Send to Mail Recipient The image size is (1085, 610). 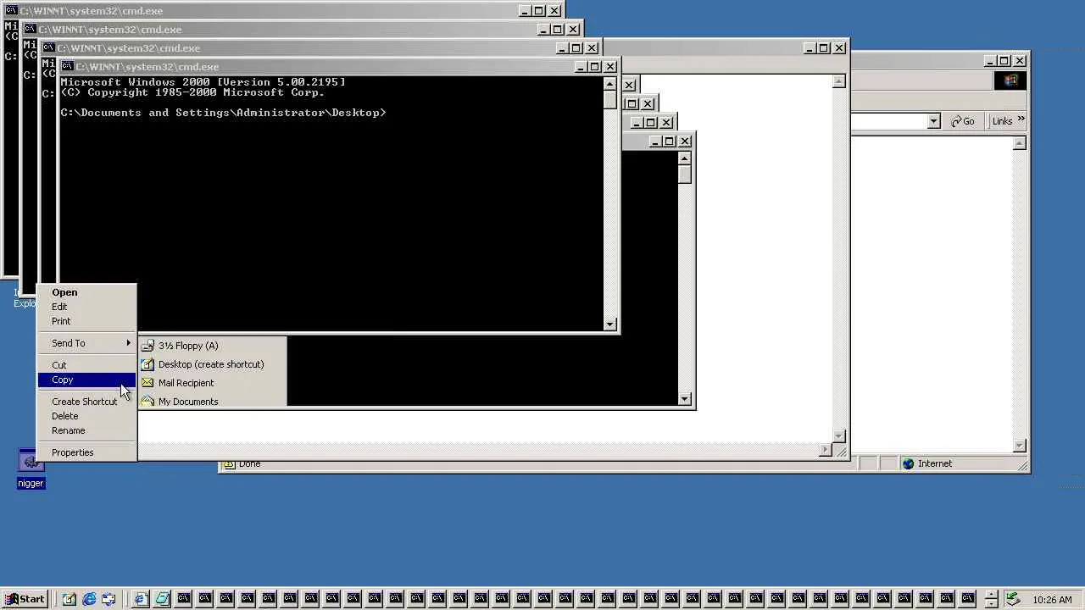(213, 383)
